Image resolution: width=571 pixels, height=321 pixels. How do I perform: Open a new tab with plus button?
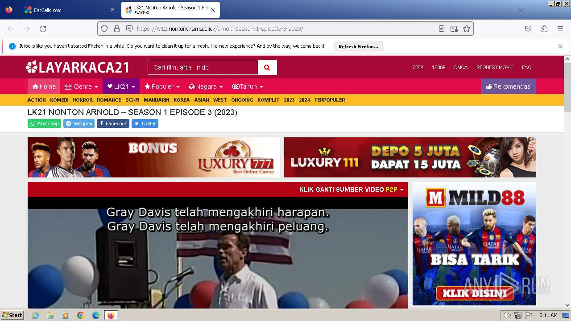click(x=229, y=10)
